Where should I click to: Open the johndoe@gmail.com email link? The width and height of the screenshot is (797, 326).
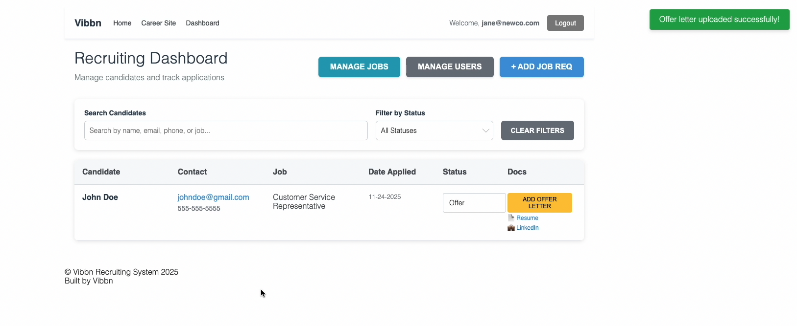213,197
